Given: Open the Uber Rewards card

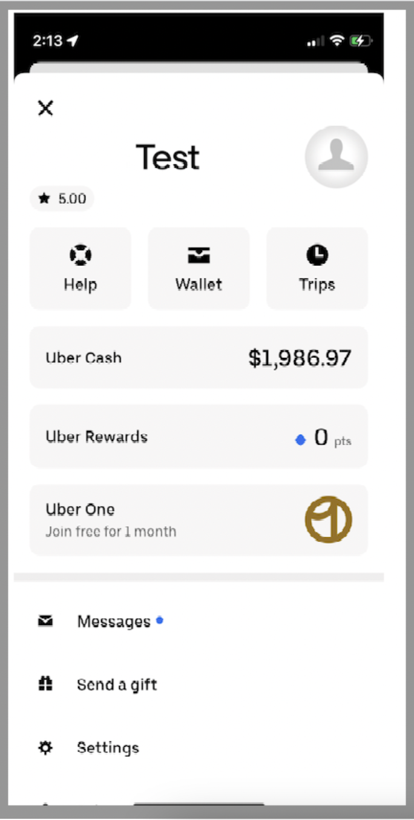Looking at the screenshot, I should [199, 437].
